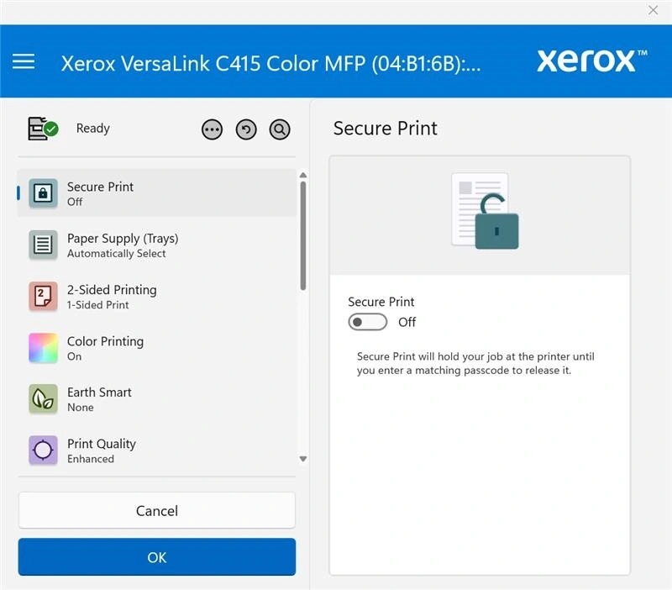Click the Earth Smart leaf icon
The width and height of the screenshot is (672, 590).
pos(43,398)
